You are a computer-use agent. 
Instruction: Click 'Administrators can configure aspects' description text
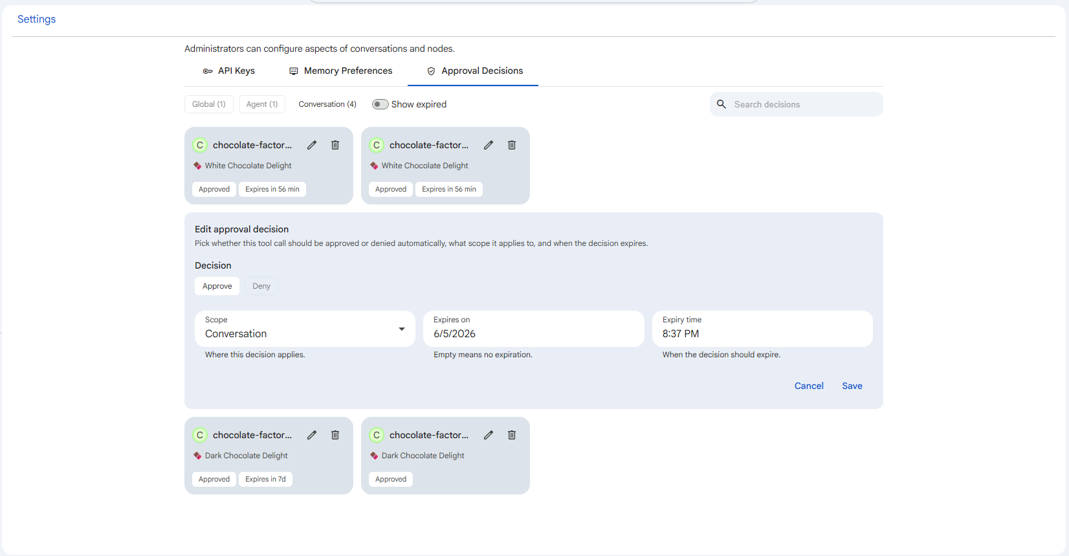coord(320,49)
